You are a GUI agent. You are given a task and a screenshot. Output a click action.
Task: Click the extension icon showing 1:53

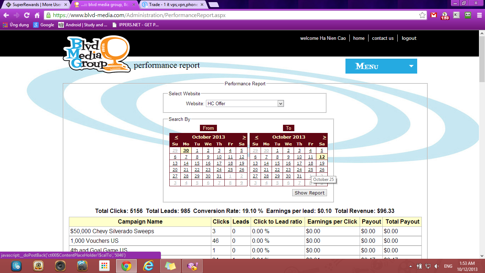(x=445, y=16)
